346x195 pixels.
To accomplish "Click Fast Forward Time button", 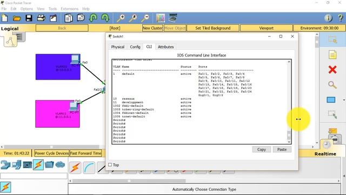I will pyautogui.click(x=85, y=153).
